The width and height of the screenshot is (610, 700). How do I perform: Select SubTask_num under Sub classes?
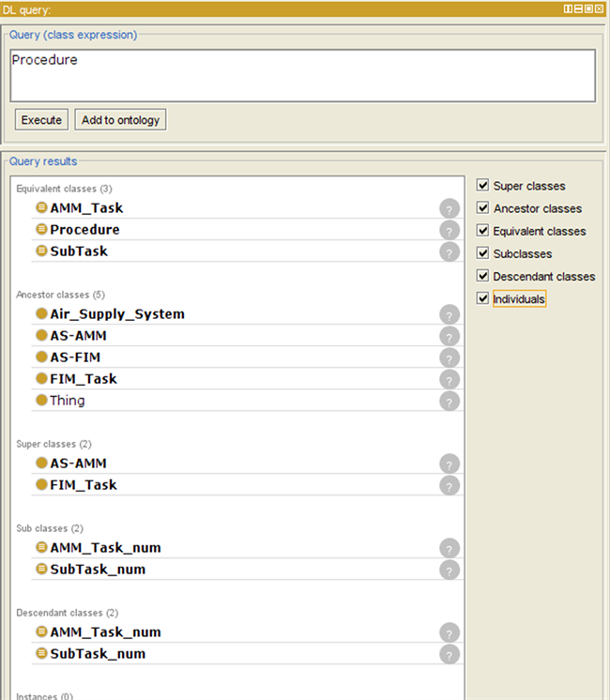[98, 570]
